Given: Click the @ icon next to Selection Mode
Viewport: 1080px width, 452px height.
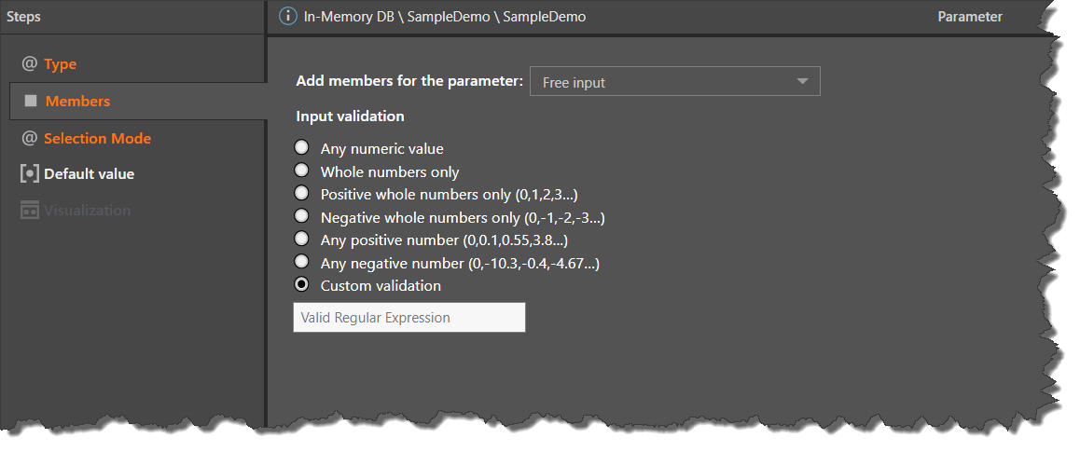Looking at the screenshot, I should pos(30,138).
